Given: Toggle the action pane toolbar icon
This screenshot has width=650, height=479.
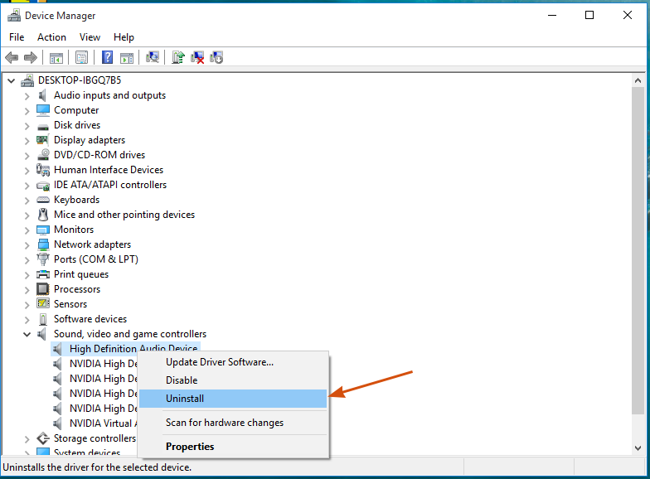Looking at the screenshot, I should tap(127, 58).
